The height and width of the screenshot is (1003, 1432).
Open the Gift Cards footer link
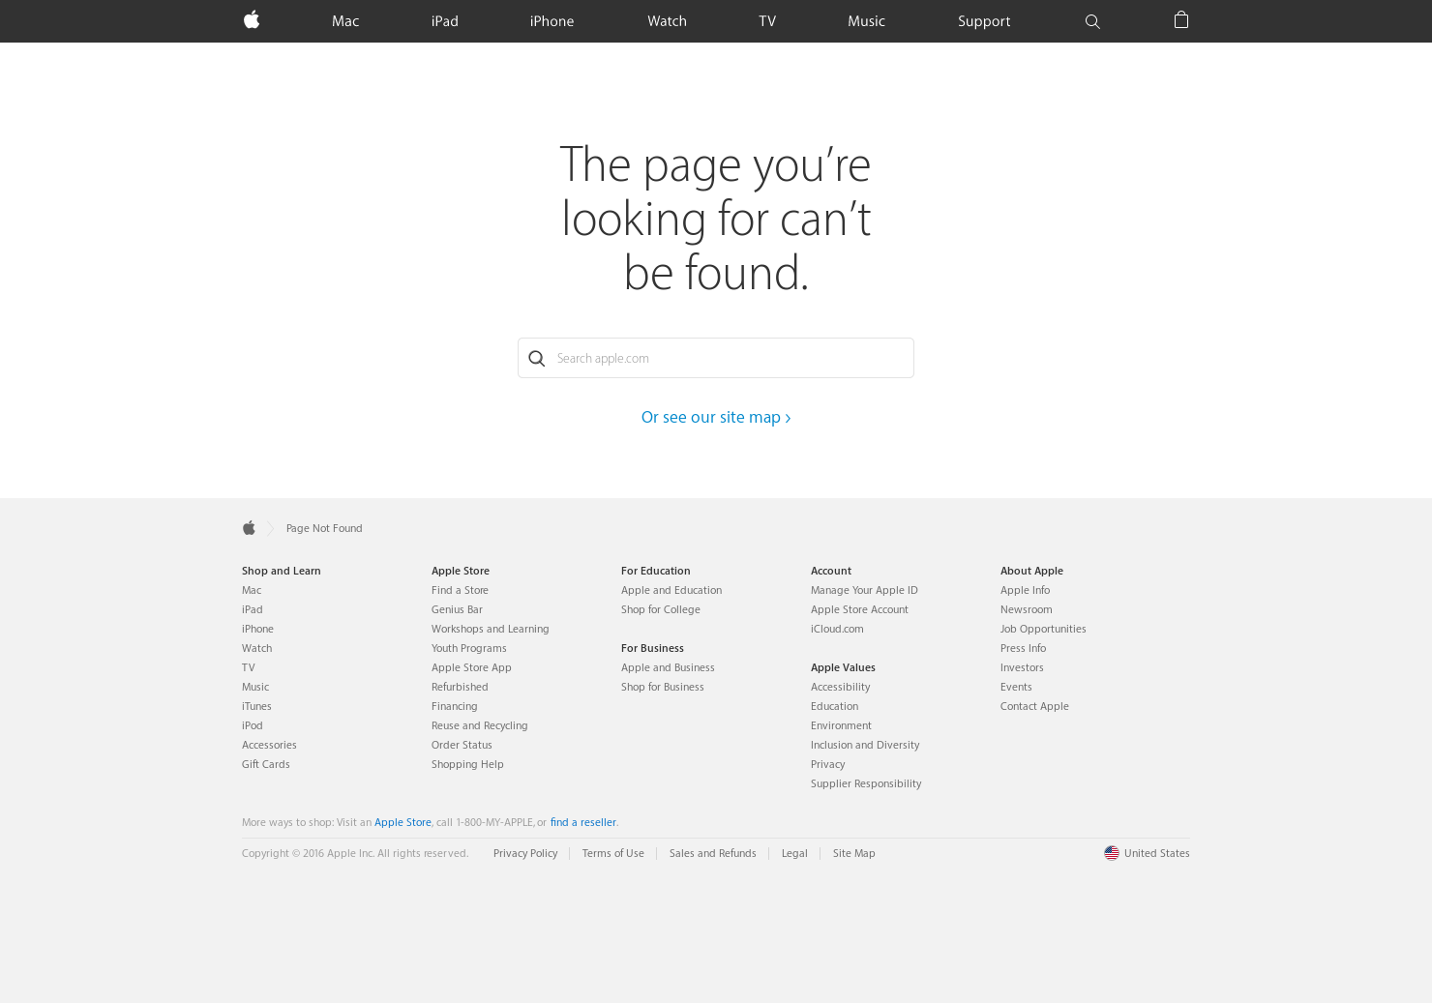point(266,764)
